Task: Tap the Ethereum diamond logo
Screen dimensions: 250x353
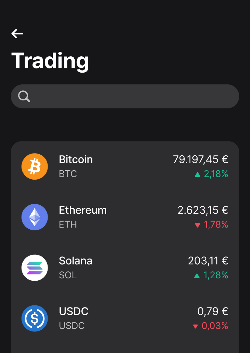Action: [35, 217]
